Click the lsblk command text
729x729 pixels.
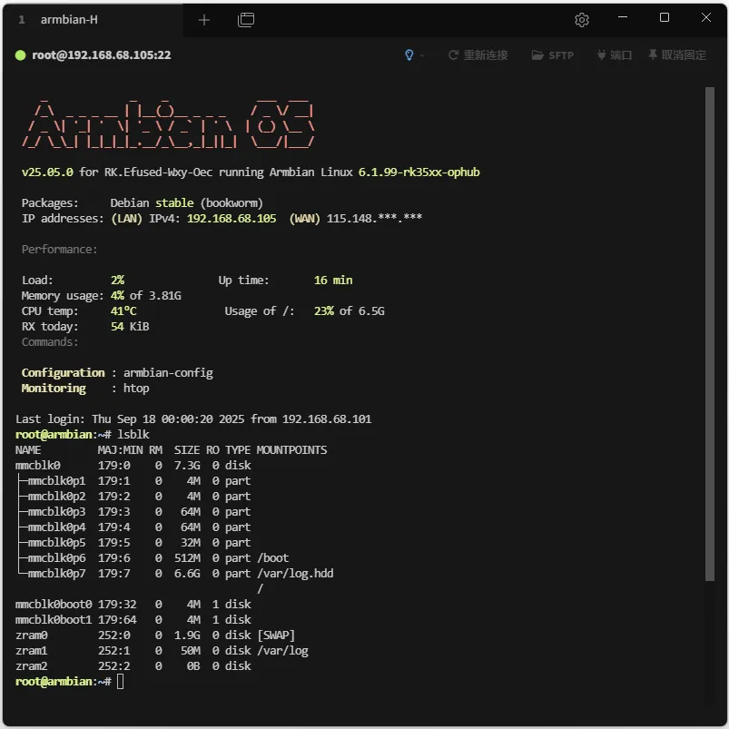(x=133, y=435)
